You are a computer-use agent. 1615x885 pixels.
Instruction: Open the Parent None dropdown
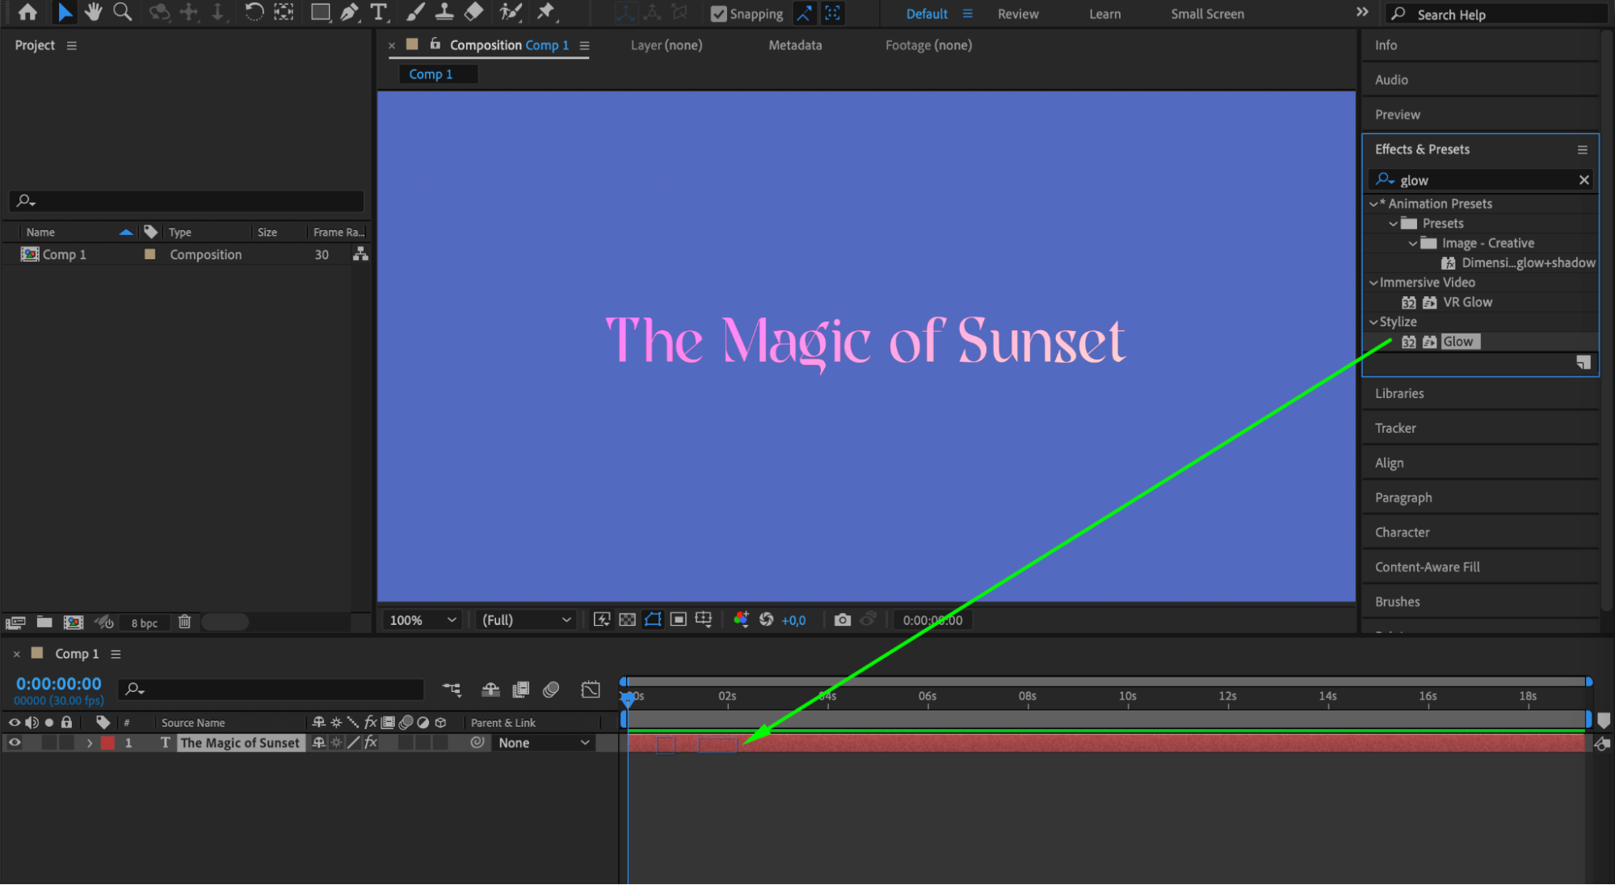point(543,742)
